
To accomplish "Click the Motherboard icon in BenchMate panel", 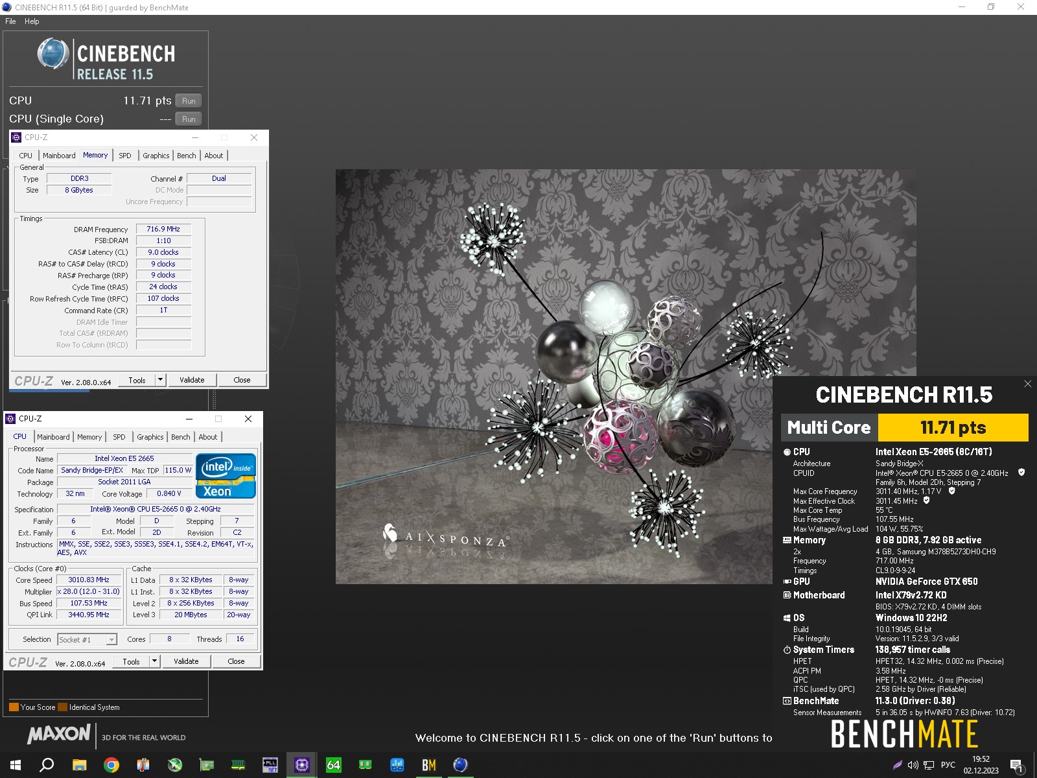I will click(x=787, y=595).
